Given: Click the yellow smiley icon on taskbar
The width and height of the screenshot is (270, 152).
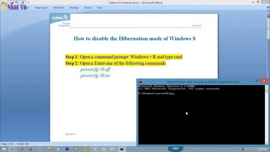Looking at the screenshot, I should [x=49, y=149].
